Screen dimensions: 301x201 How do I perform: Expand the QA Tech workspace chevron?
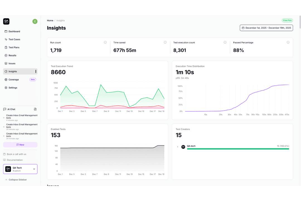(34, 169)
